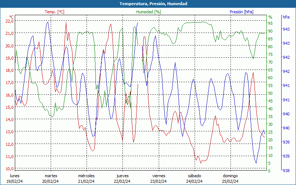Click the '90' humidity axis value
The width and height of the screenshot is (296, 185).
tap(270, 31)
